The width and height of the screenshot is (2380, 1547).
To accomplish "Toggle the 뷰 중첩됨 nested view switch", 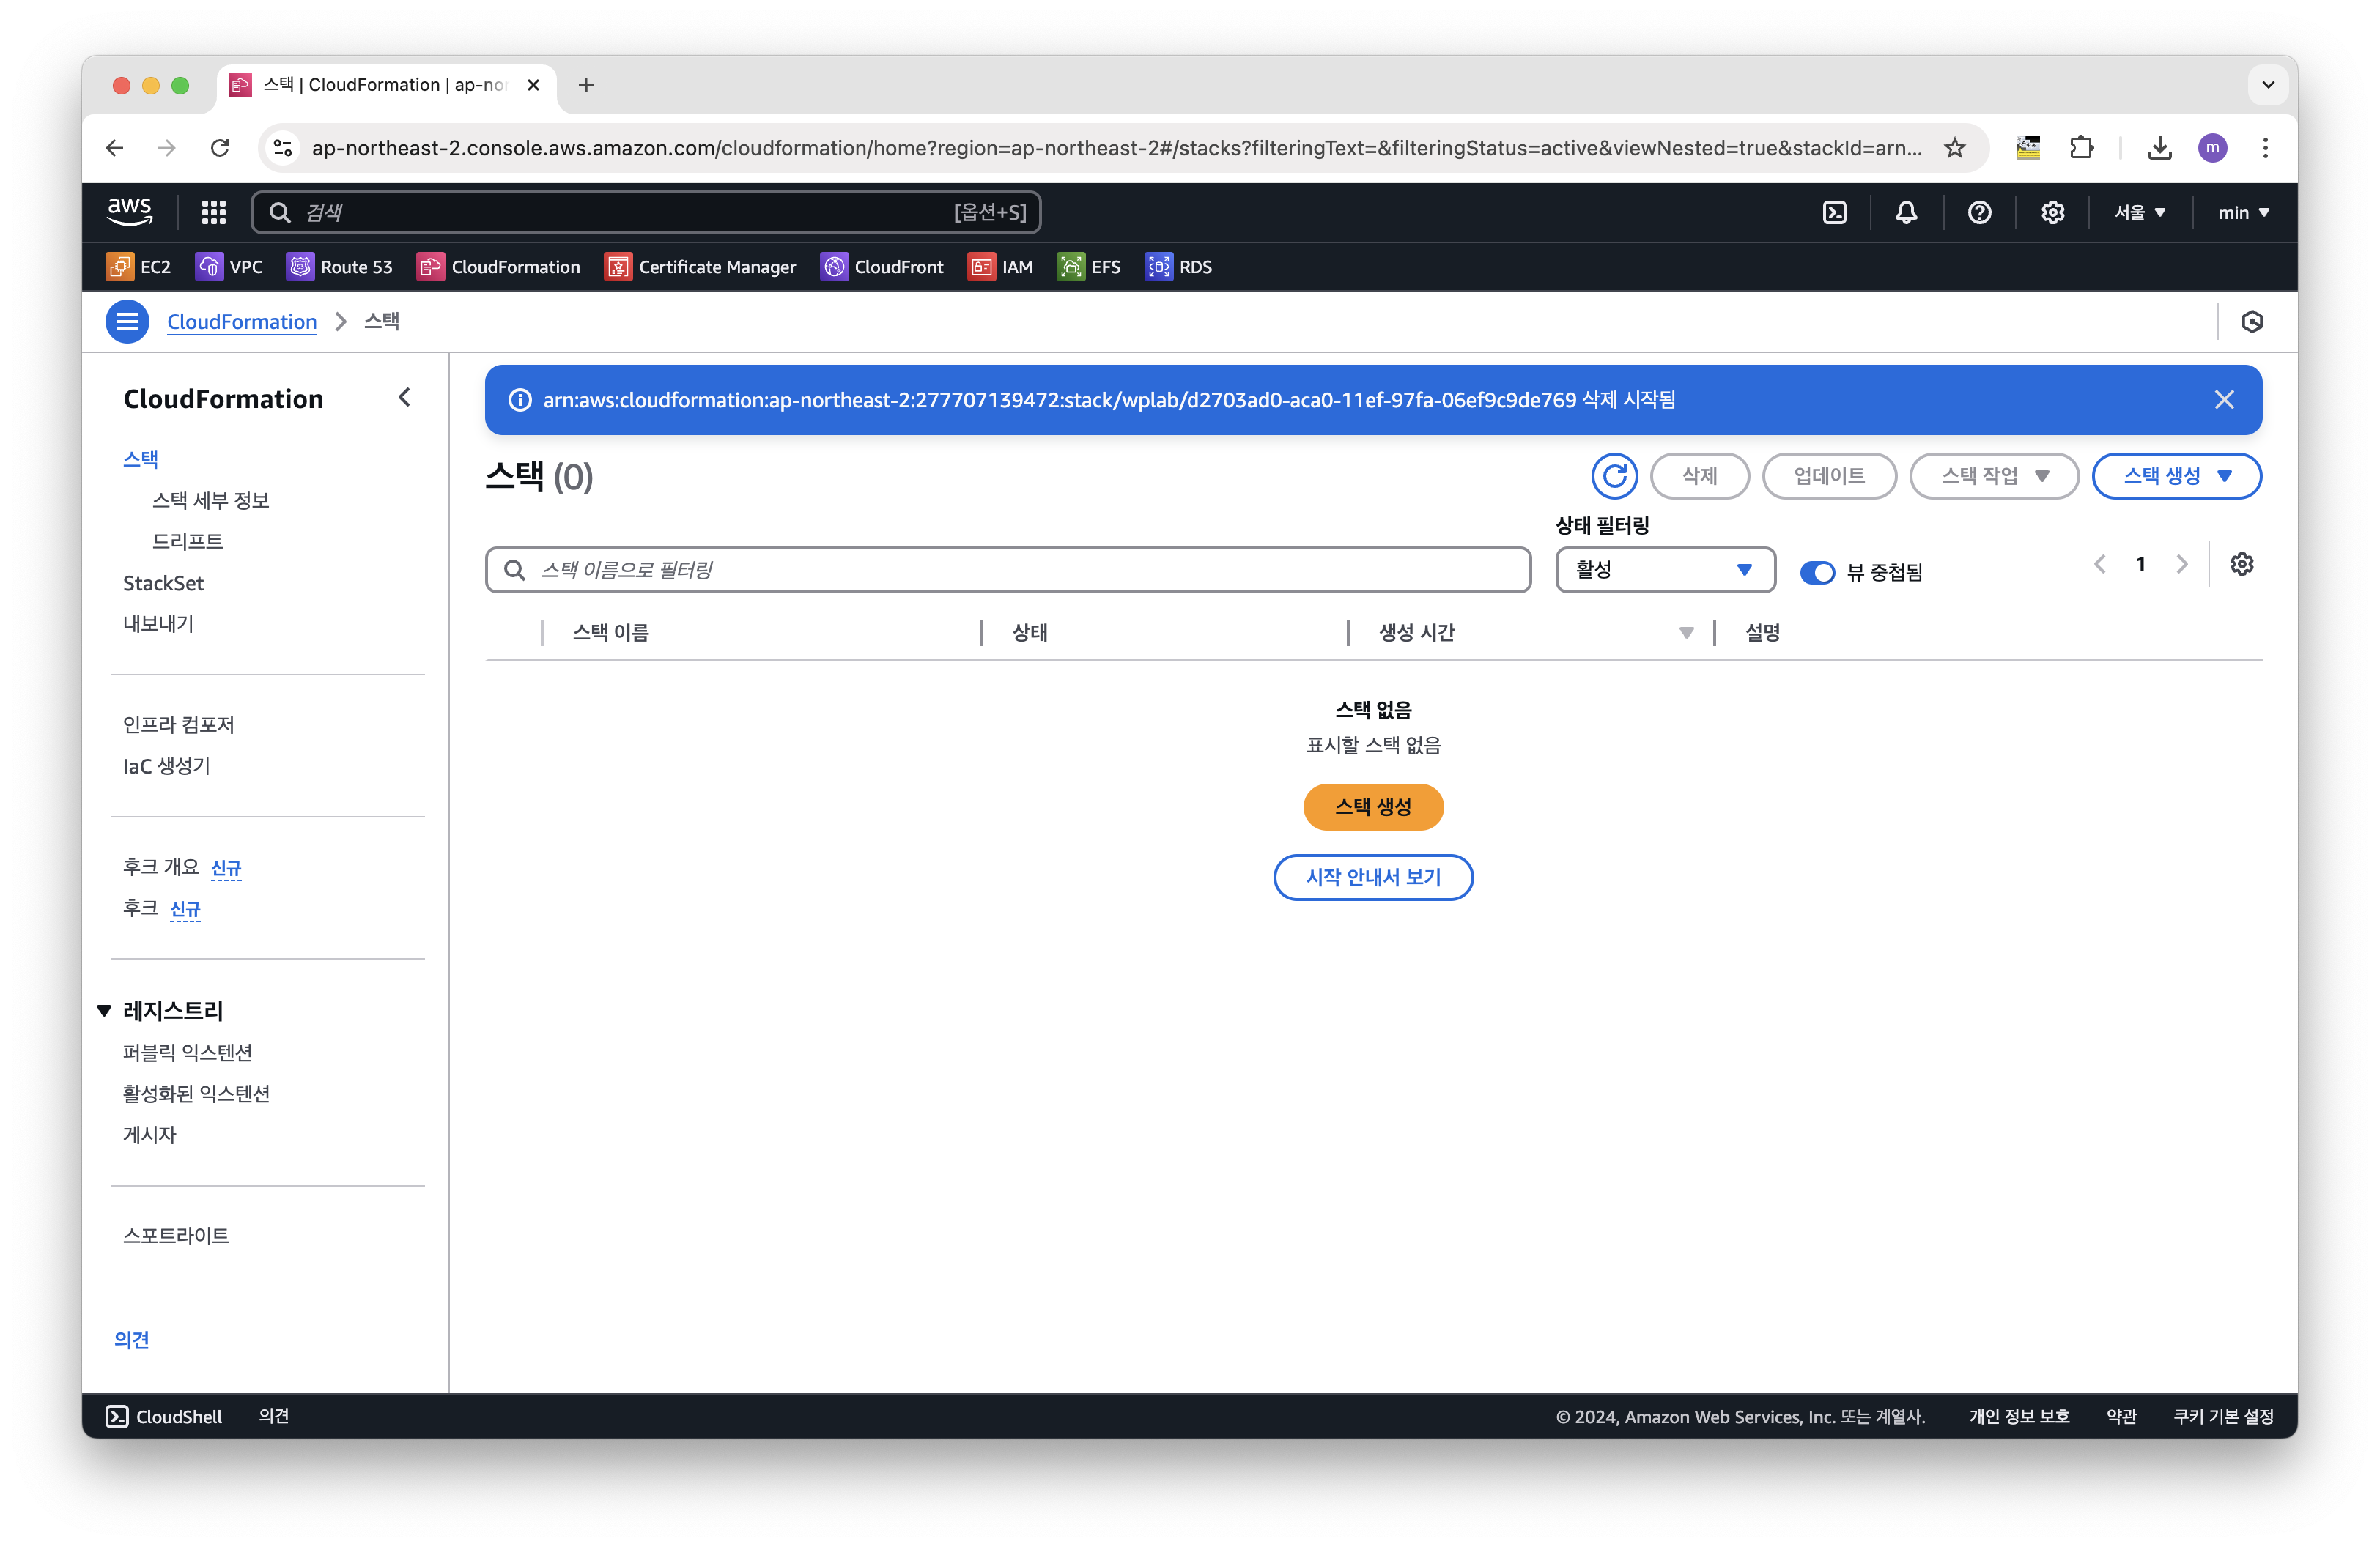I will [x=1816, y=573].
